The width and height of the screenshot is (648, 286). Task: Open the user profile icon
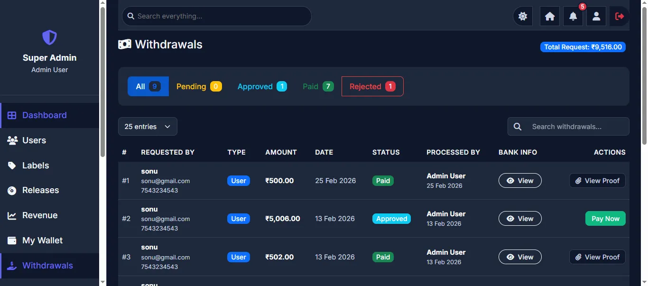coord(596,16)
